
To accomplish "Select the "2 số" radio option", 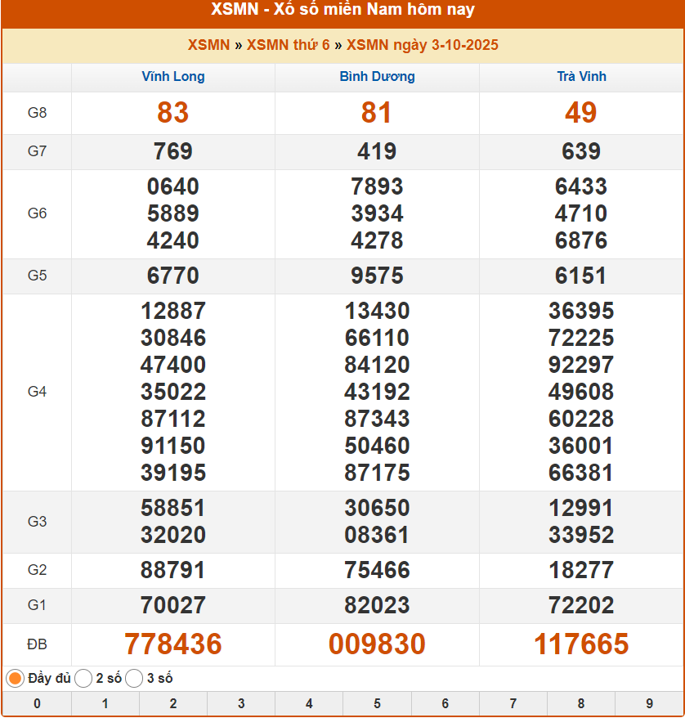I will 83,678.
